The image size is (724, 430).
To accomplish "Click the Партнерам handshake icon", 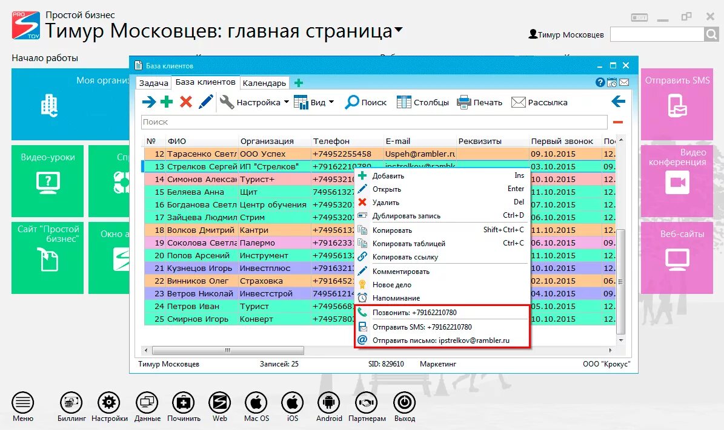I will point(367,403).
